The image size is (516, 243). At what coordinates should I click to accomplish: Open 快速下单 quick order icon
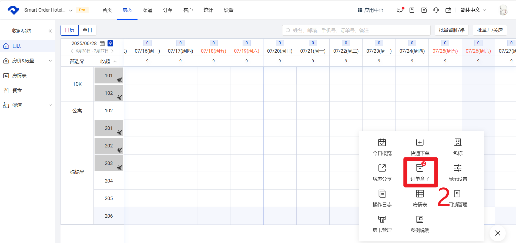[x=420, y=142]
